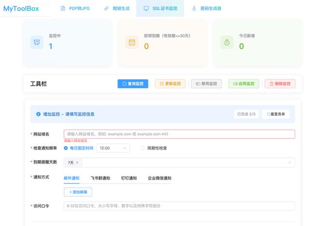Click the 禁用监控 button

click(206, 84)
